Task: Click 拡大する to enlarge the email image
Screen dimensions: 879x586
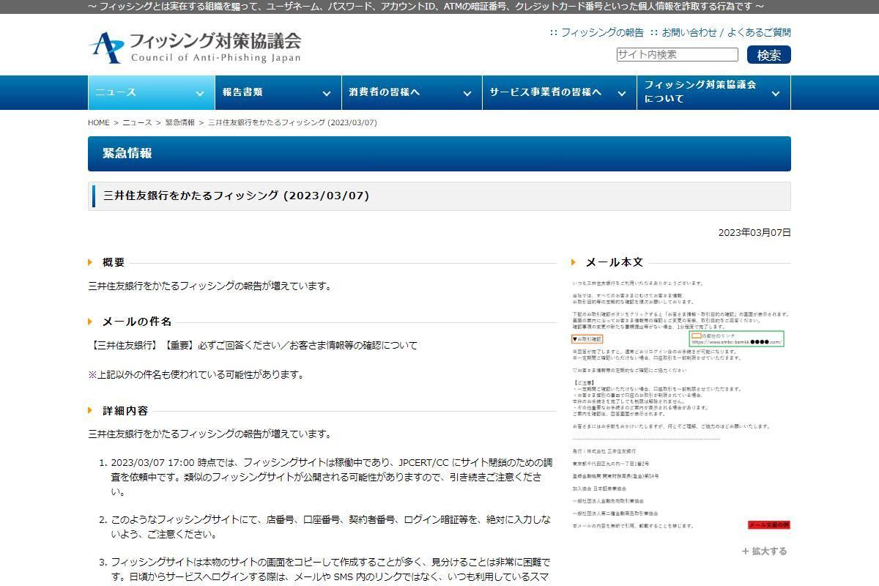Action: pyautogui.click(x=765, y=551)
